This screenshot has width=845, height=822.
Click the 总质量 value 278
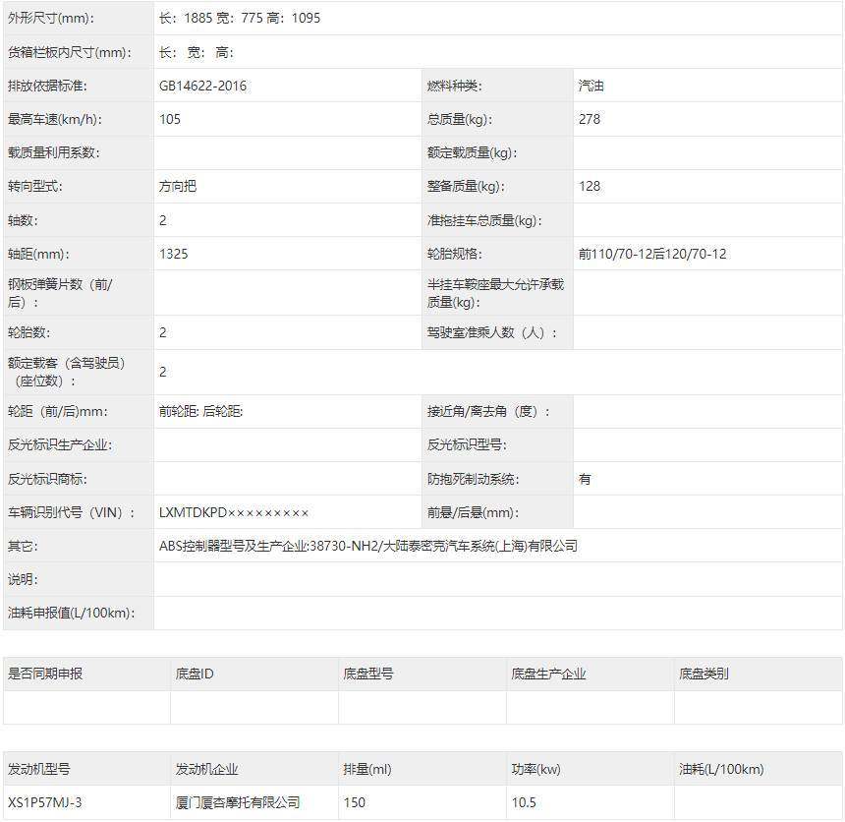pyautogui.click(x=588, y=118)
